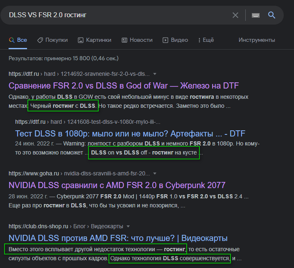
Task: Switch to the Картинки tab
Action: pyautogui.click(x=95, y=40)
